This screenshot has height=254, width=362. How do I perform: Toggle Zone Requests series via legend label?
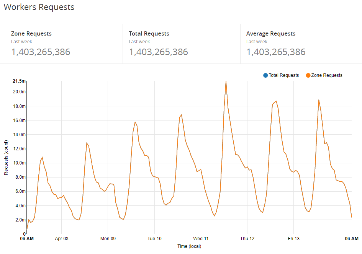[327, 75]
